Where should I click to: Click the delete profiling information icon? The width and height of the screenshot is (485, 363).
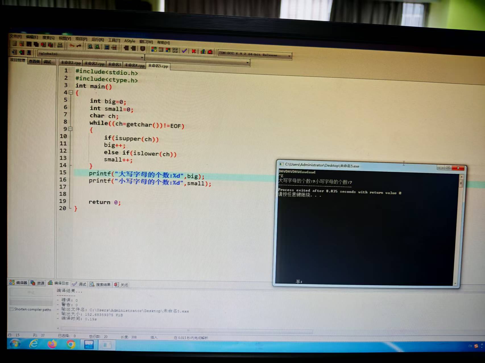pos(210,52)
